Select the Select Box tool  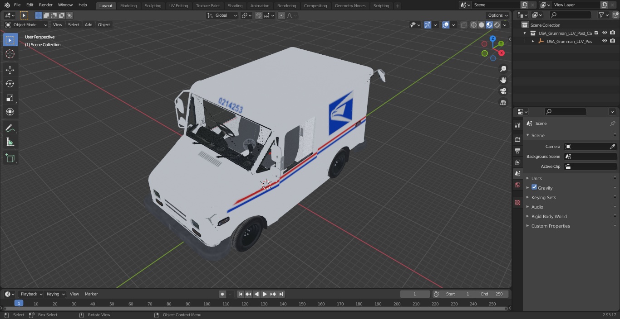pyautogui.click(x=10, y=40)
